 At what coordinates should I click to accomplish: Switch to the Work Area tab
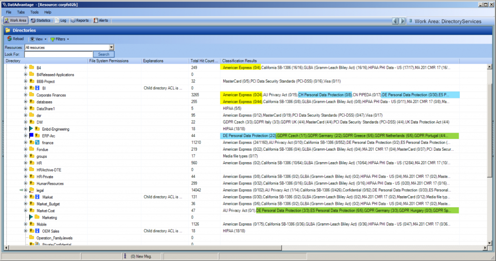(15, 20)
